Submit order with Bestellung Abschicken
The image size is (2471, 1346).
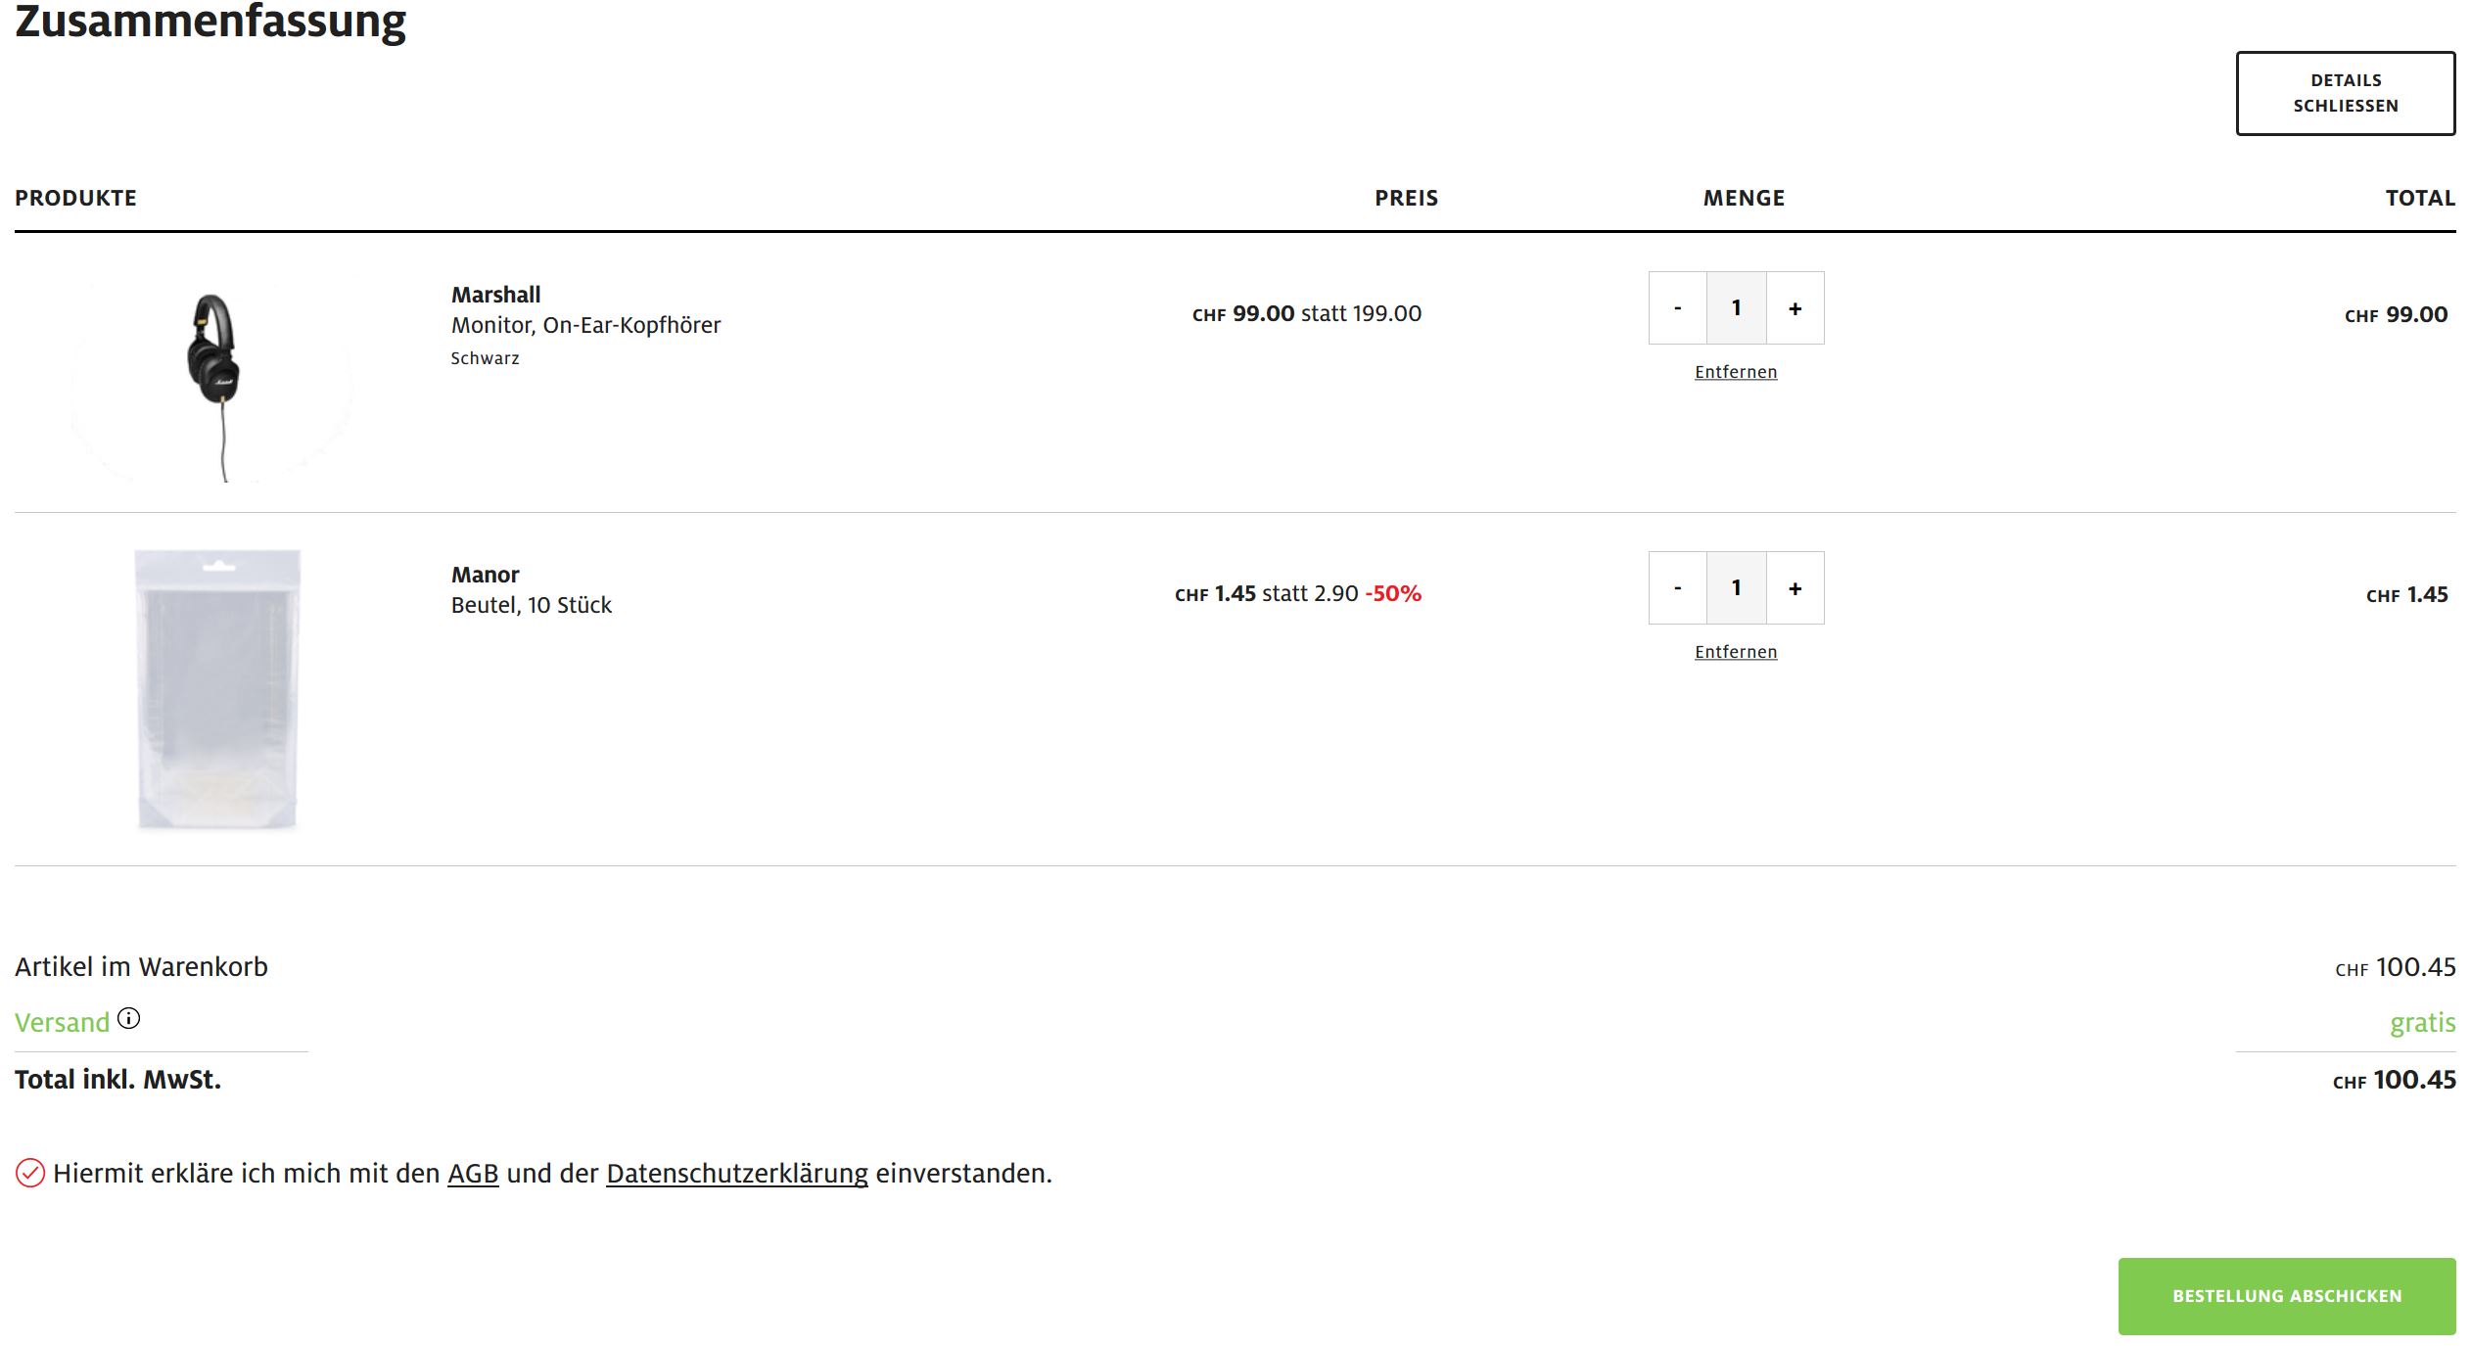coord(2286,1296)
